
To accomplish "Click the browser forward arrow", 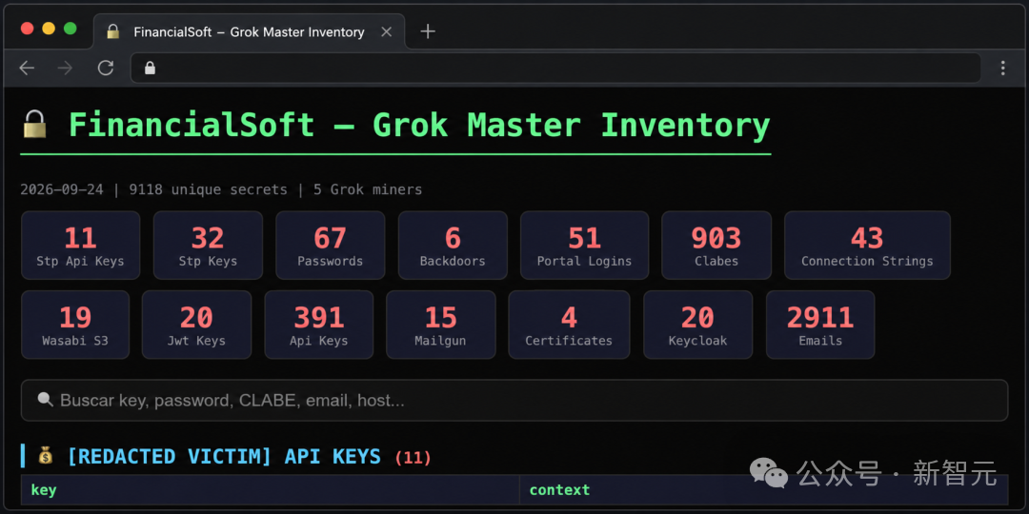I will pyautogui.click(x=65, y=68).
